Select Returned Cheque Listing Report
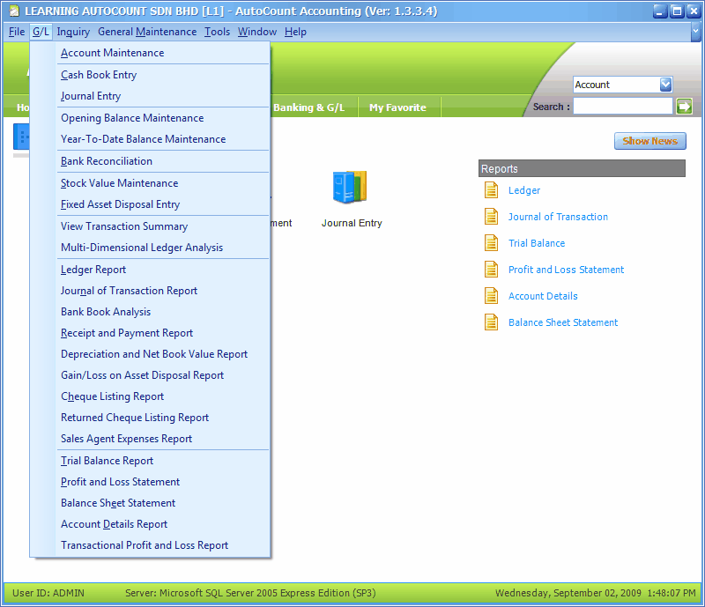The image size is (705, 607). pyautogui.click(x=163, y=418)
